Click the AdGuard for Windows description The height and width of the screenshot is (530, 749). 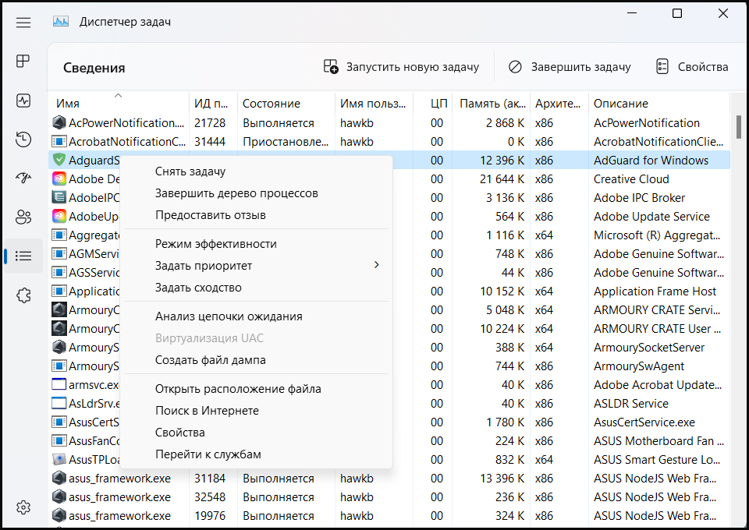click(x=651, y=161)
